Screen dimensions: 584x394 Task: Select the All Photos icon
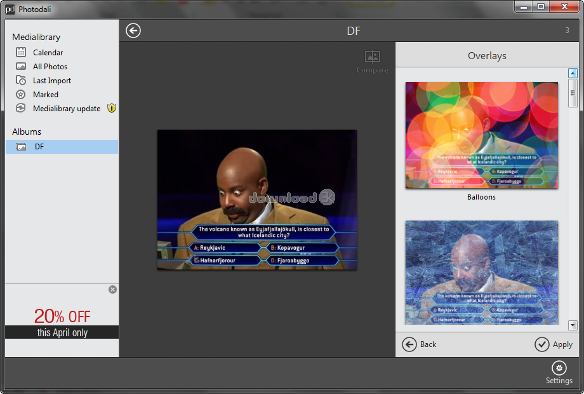(x=21, y=66)
